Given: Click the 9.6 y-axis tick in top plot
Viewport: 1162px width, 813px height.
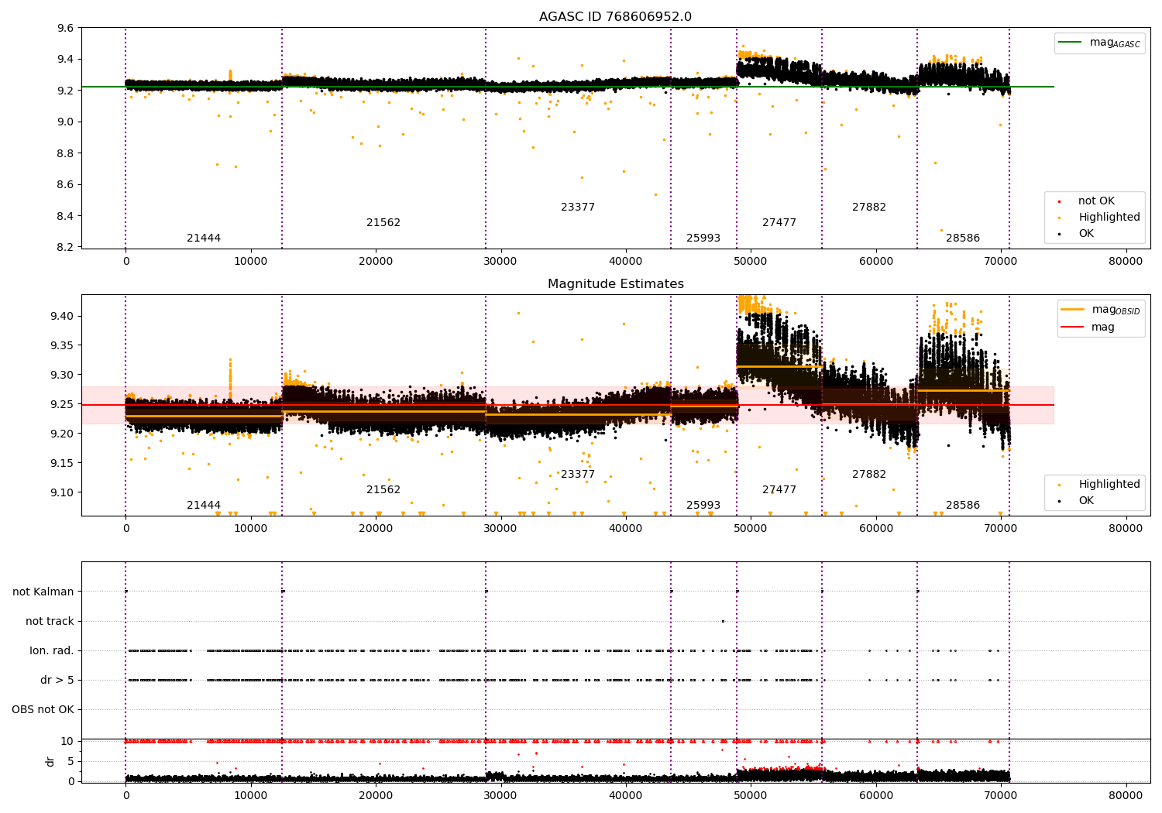Looking at the screenshot, I should pos(67,28).
